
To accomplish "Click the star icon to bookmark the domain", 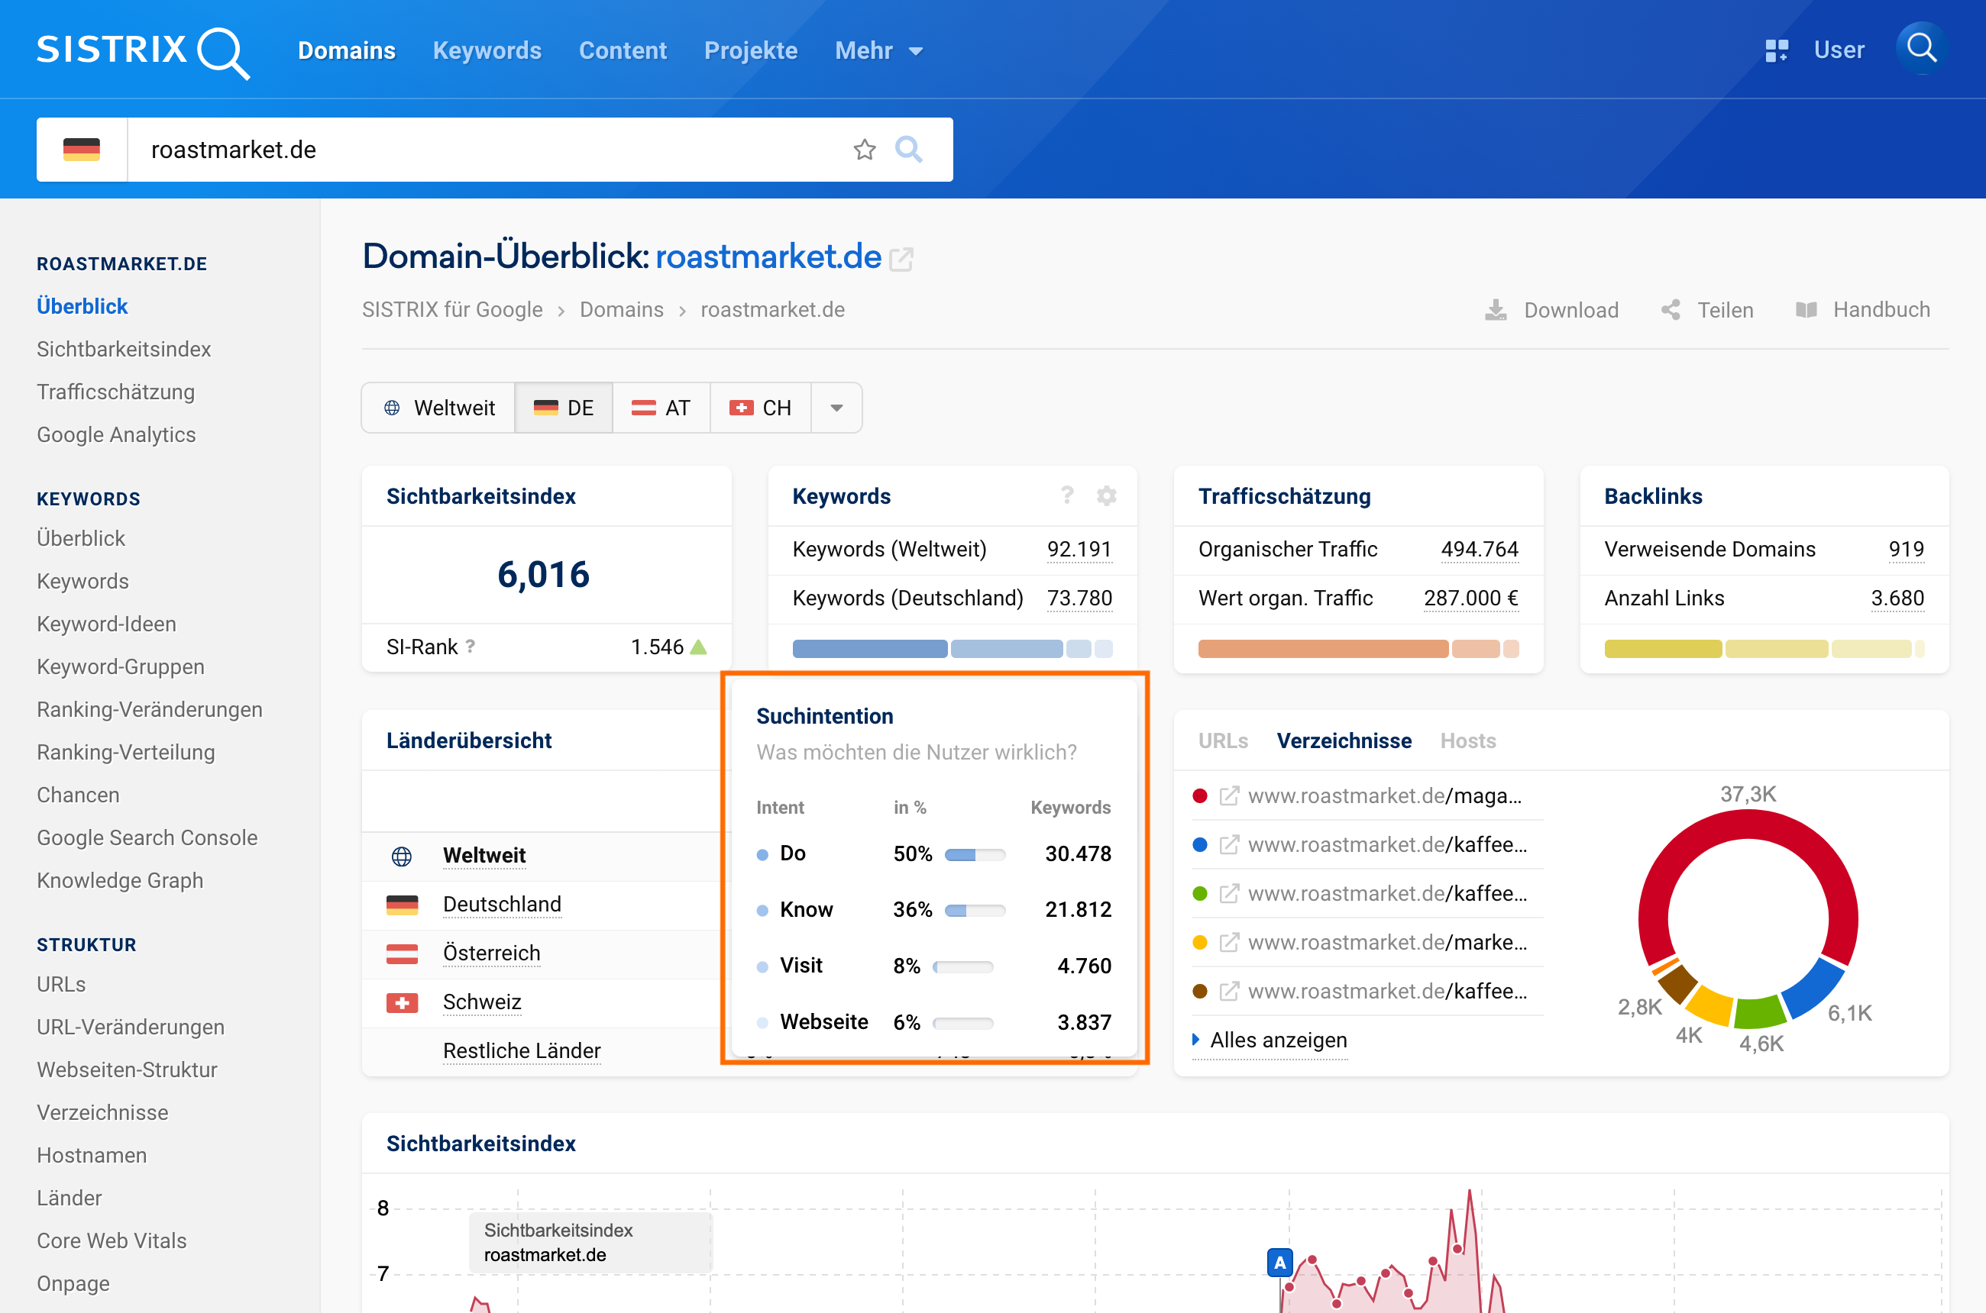I will (864, 150).
